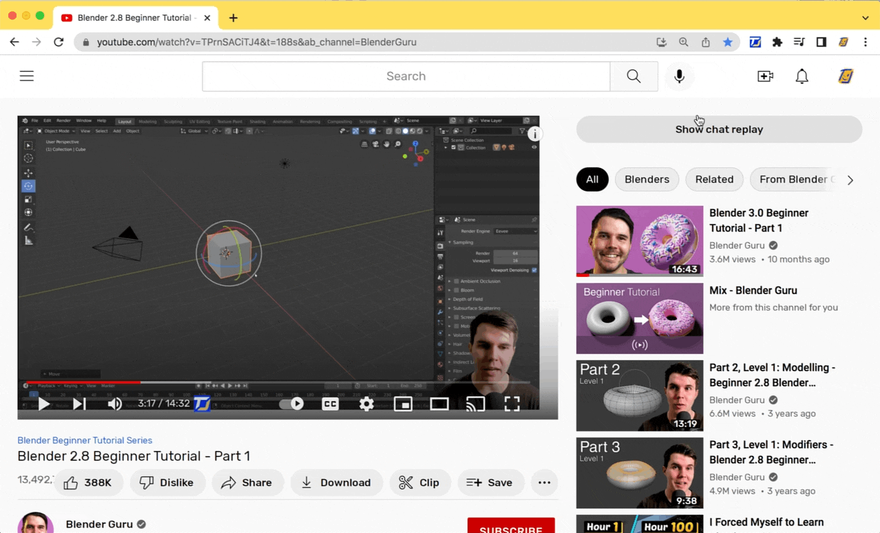Like the video showing 388K likes
Screen dimensions: 880x533
[88, 483]
